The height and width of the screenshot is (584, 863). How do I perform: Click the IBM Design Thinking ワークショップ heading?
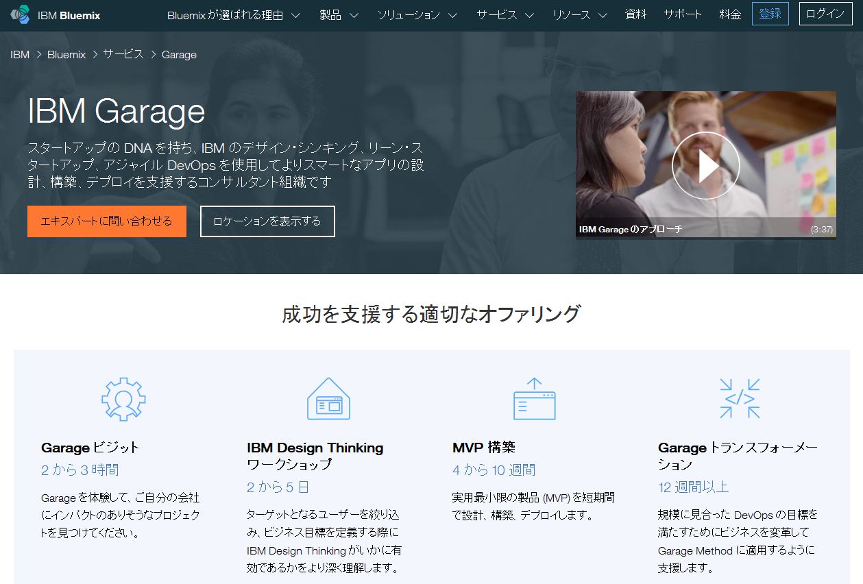[315, 456]
